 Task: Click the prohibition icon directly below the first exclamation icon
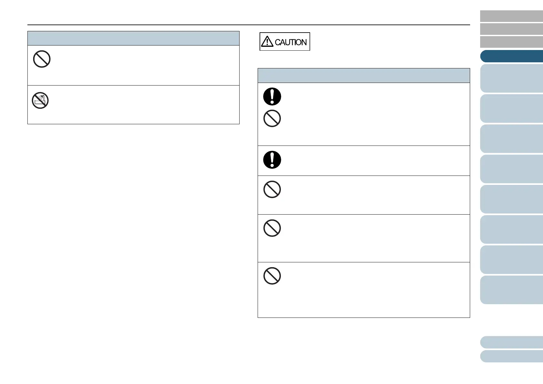[272, 118]
